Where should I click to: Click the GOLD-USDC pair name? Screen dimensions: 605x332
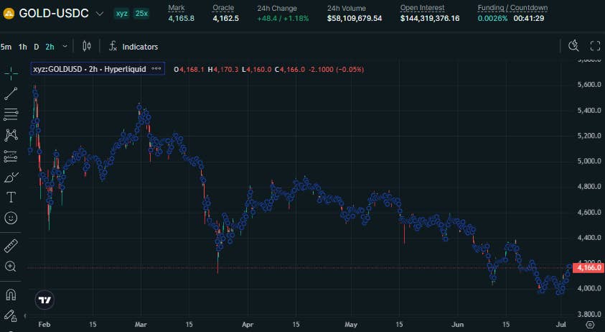coord(54,13)
